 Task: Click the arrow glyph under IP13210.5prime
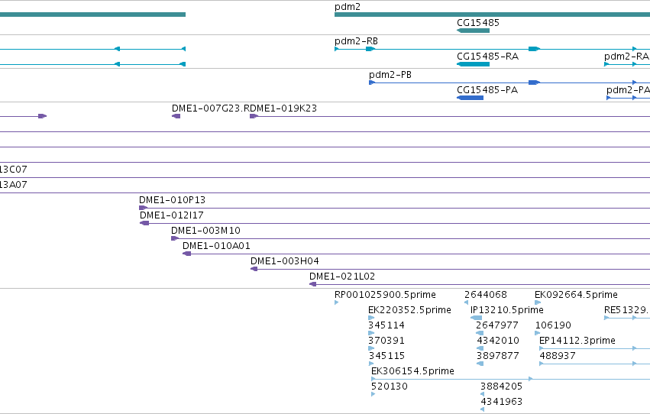coord(476,318)
